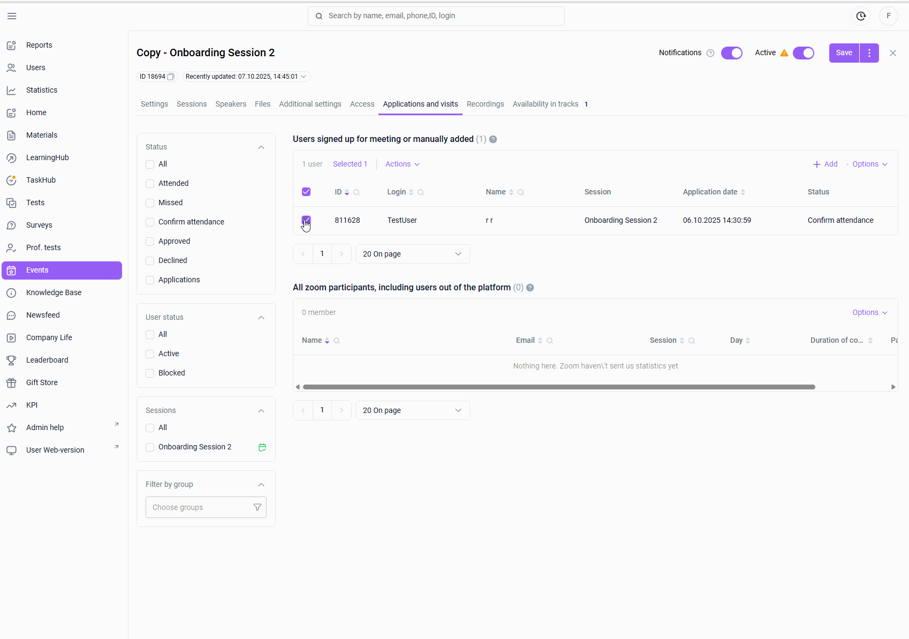Open the recently updated date dropdown
Screen dimensions: 909x639
(304, 77)
